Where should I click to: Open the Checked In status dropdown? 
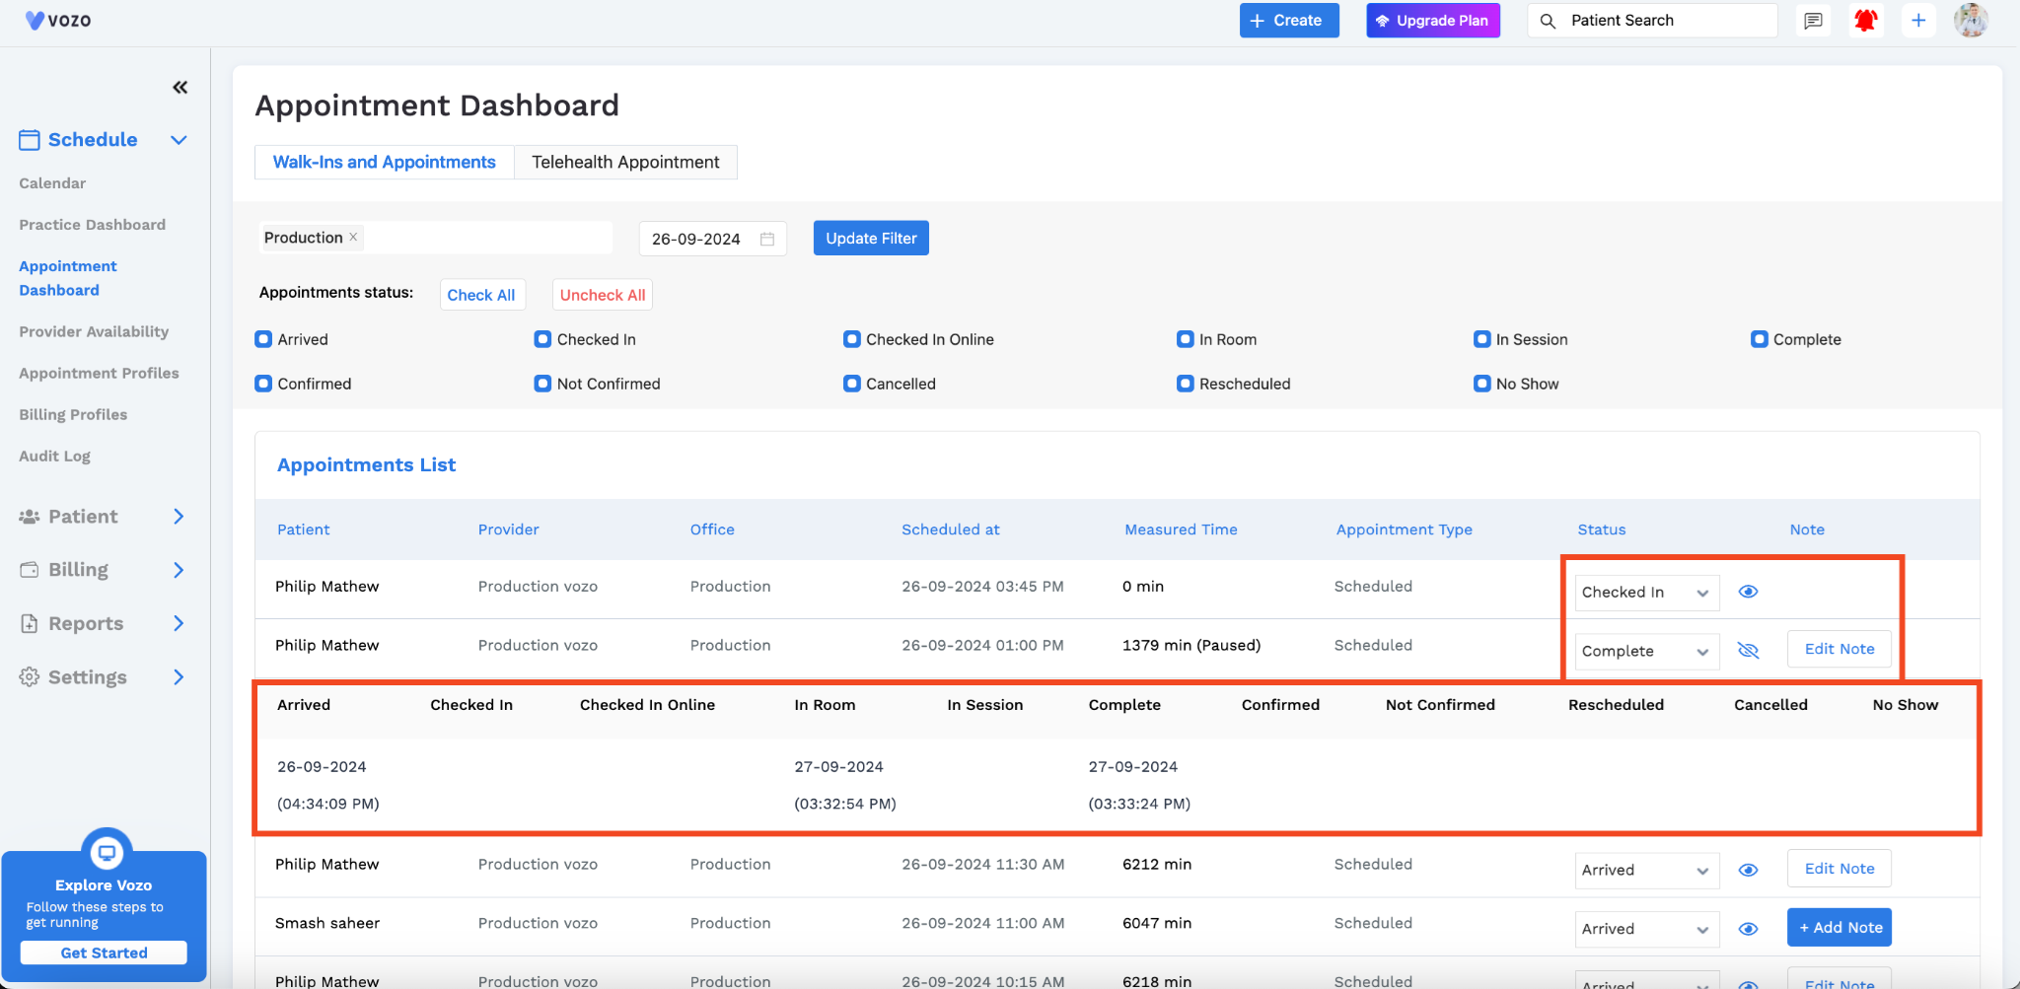[1647, 593]
